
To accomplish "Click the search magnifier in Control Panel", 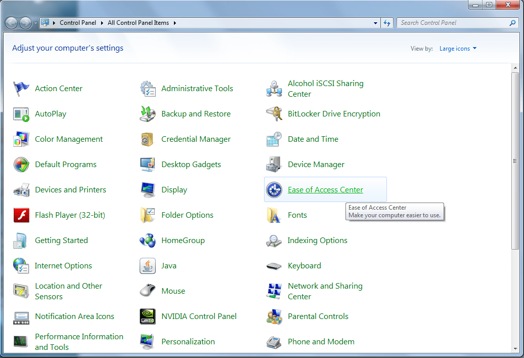I will [x=512, y=23].
